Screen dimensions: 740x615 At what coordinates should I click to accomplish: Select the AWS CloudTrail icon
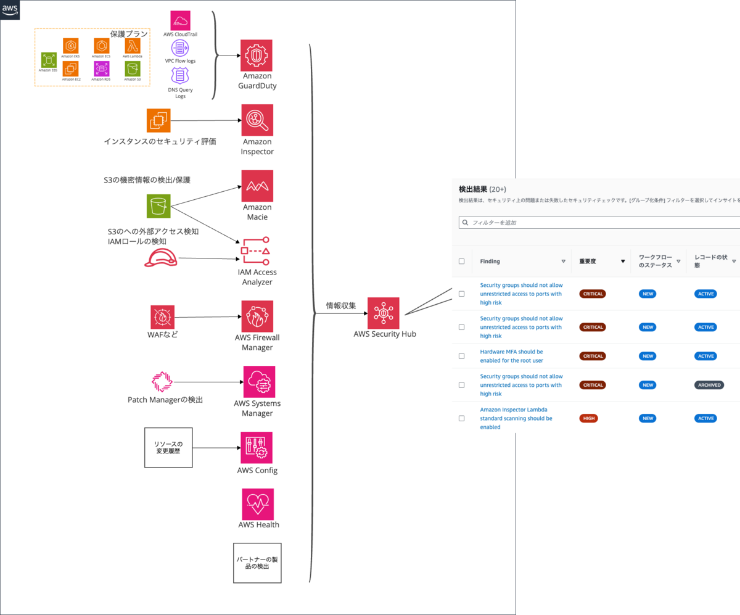(x=180, y=20)
